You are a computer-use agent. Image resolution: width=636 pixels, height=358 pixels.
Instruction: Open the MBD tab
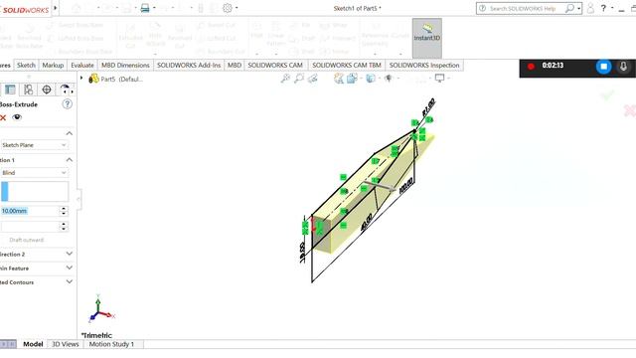[235, 65]
